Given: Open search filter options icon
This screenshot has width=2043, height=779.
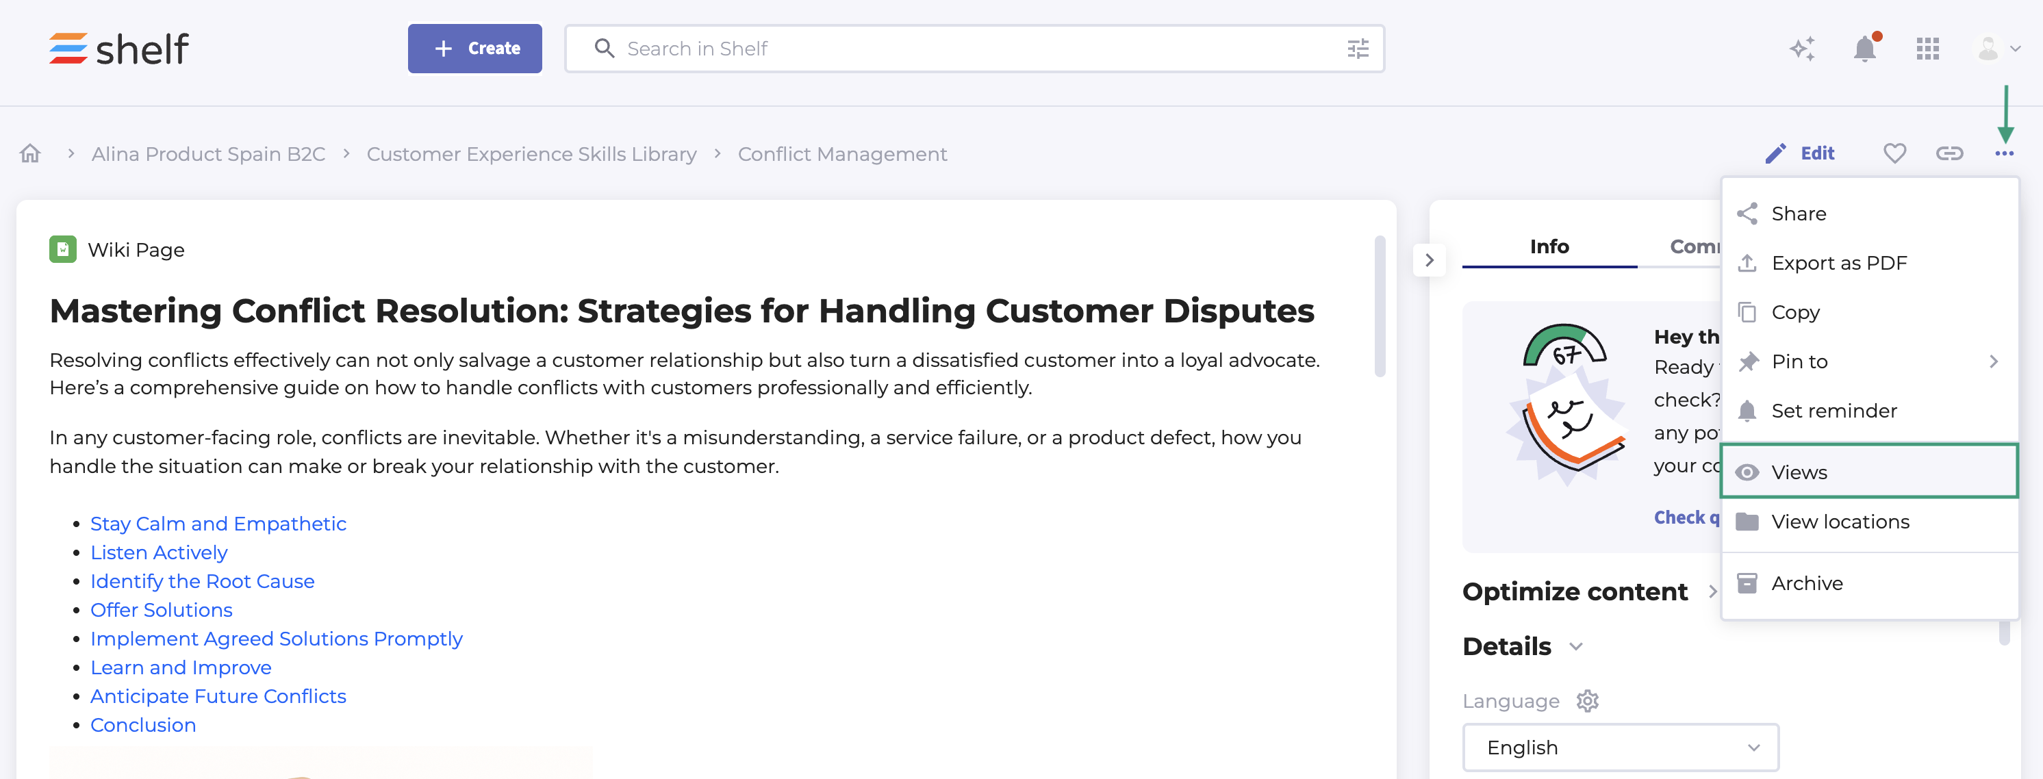Looking at the screenshot, I should point(1358,49).
